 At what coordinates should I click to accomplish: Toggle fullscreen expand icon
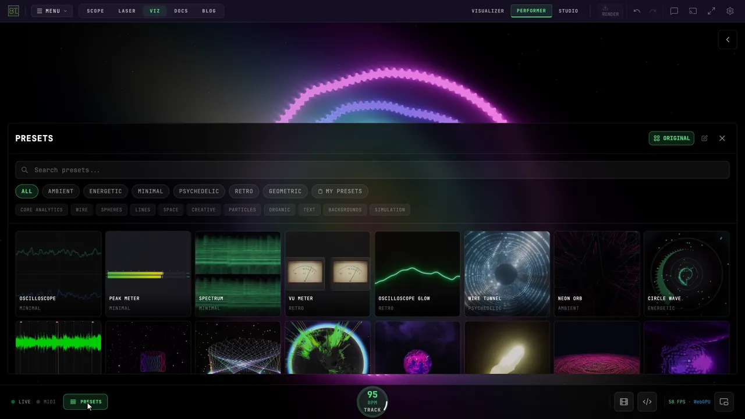[x=711, y=11]
